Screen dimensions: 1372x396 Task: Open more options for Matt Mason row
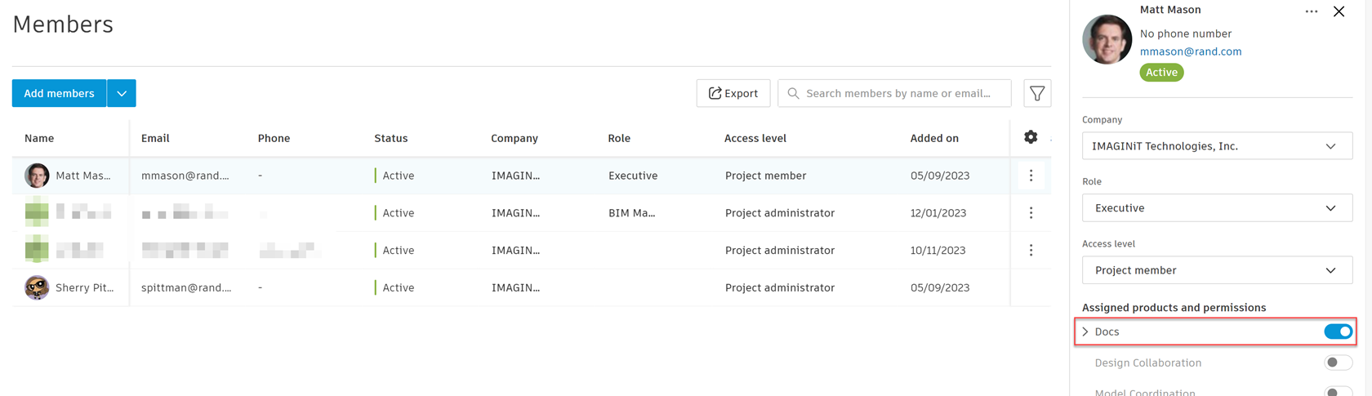pyautogui.click(x=1031, y=176)
